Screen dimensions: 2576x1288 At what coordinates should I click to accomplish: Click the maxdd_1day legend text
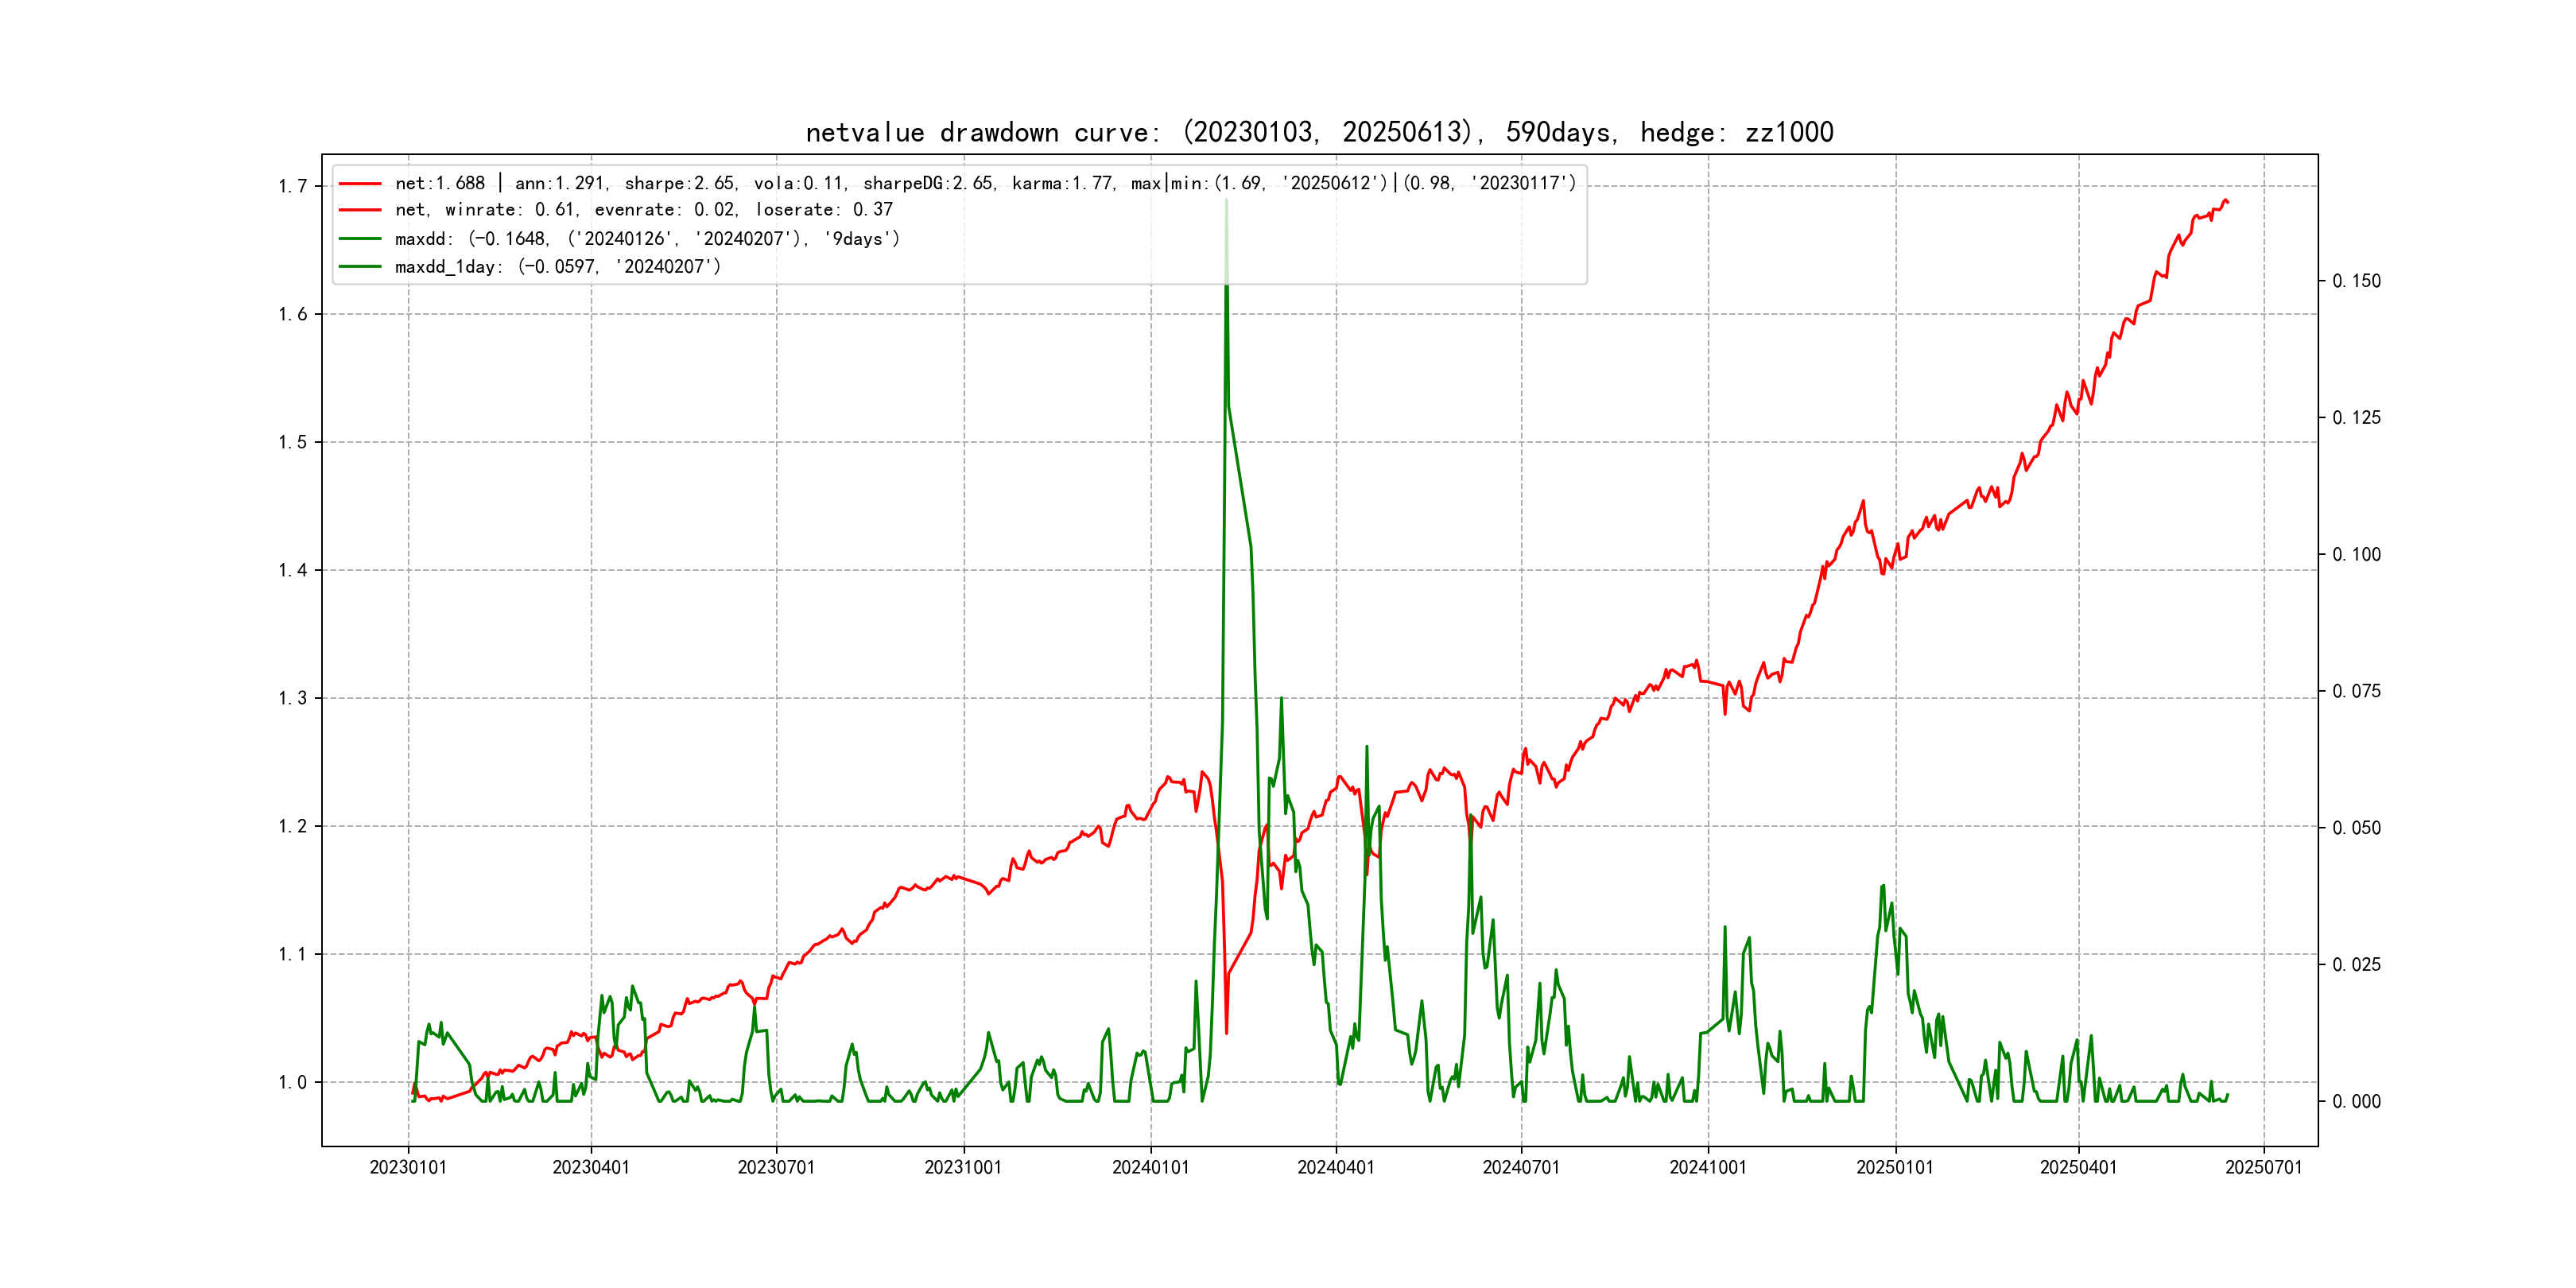point(557,267)
